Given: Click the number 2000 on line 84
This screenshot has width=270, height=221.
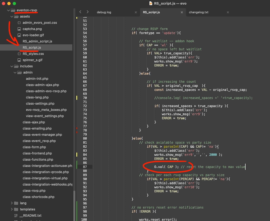Looking at the screenshot, I should tap(213, 155).
